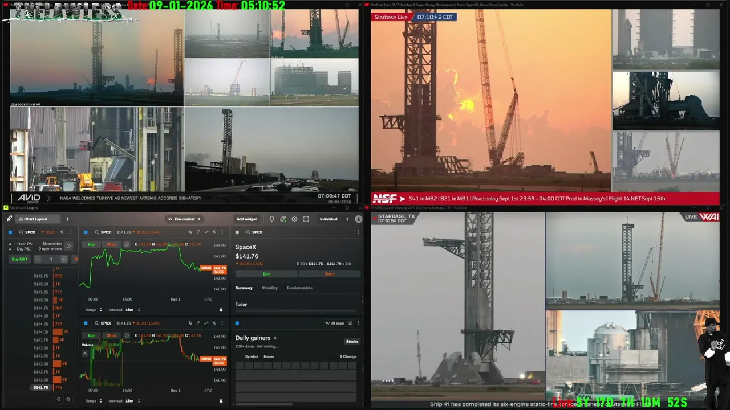
Task: Toggle the lock icon on upper chart
Action: click(x=221, y=310)
